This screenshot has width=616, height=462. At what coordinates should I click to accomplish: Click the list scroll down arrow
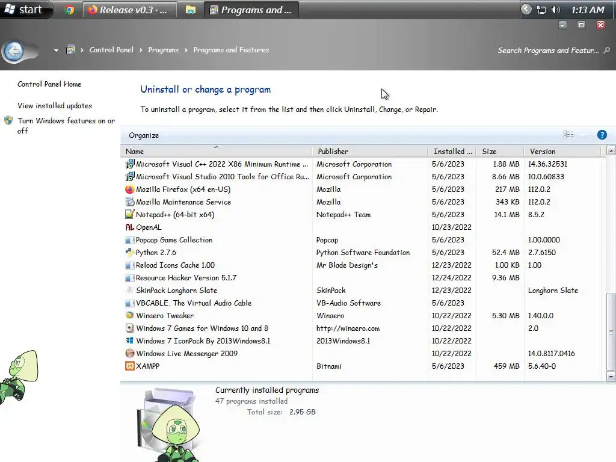tap(611, 377)
